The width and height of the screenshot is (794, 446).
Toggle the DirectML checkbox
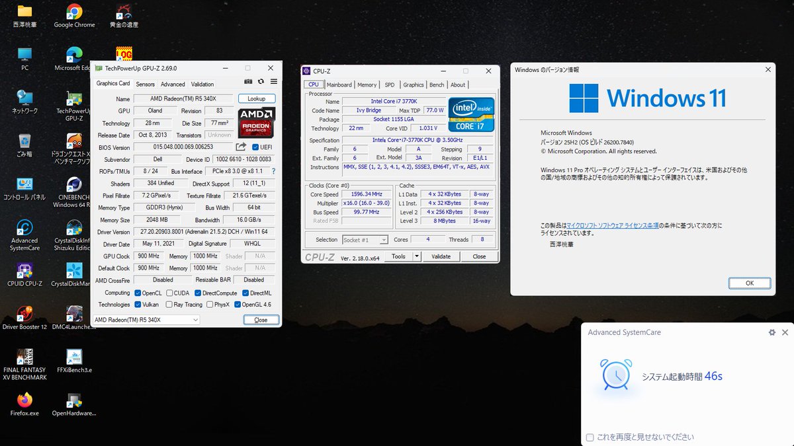[x=246, y=293]
